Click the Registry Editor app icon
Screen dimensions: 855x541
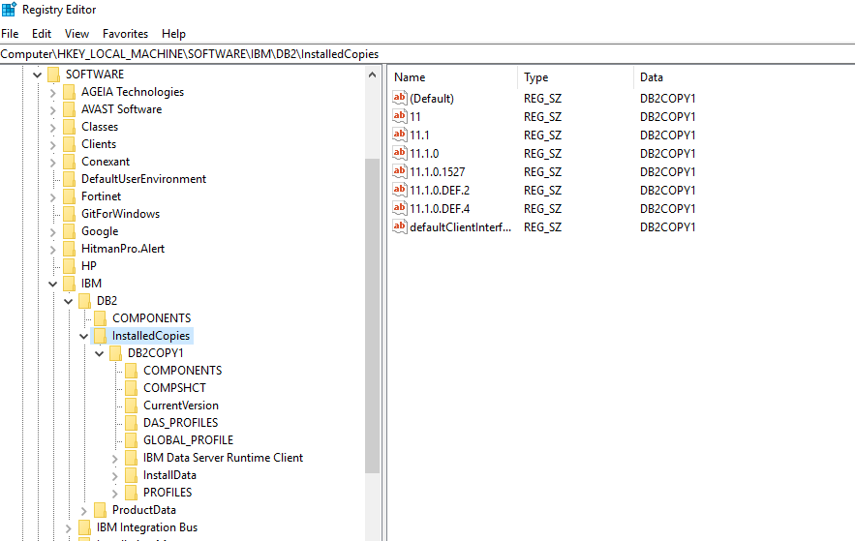[10, 10]
